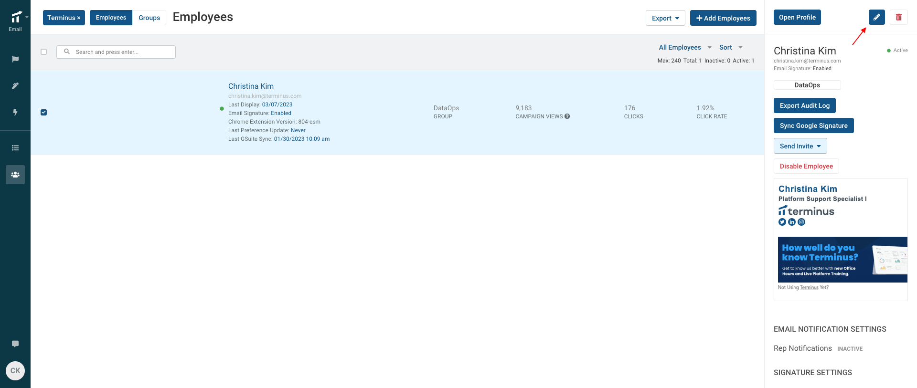Expand the Export dropdown
Screen dimensions: 917x388
click(x=665, y=18)
